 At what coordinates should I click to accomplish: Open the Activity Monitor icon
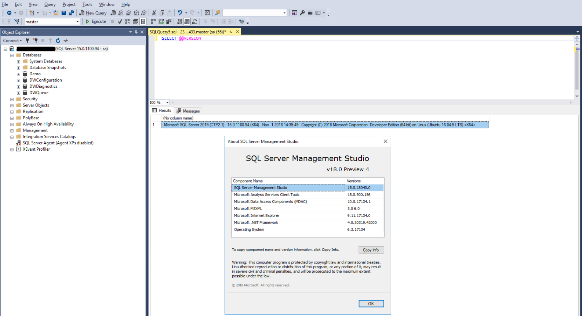207,13
